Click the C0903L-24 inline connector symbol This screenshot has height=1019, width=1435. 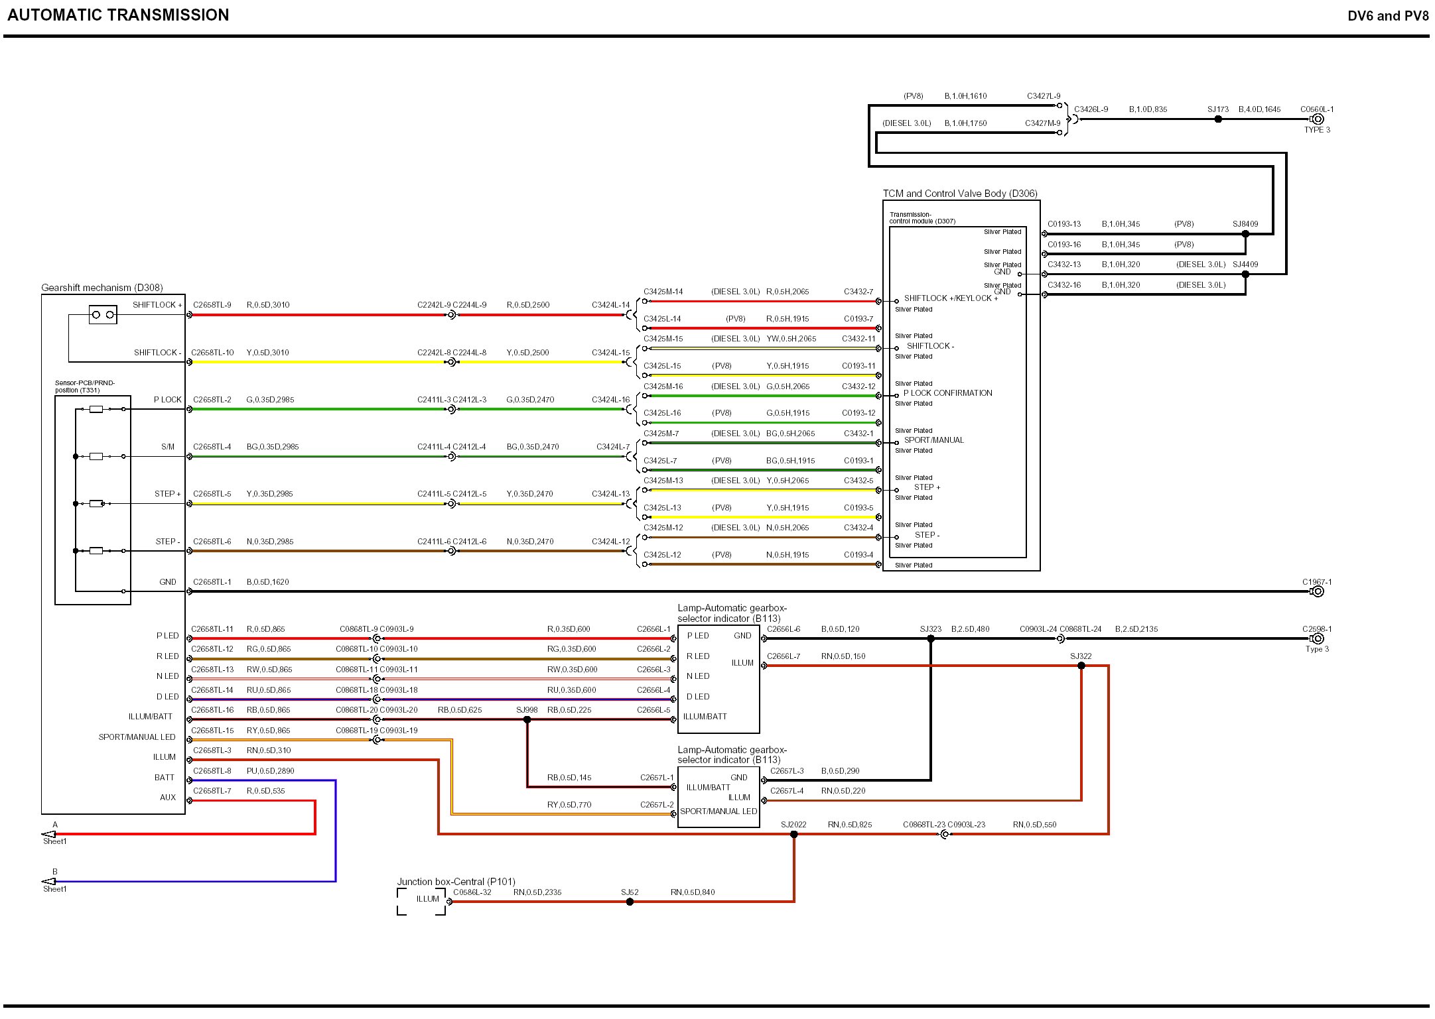1060,638
